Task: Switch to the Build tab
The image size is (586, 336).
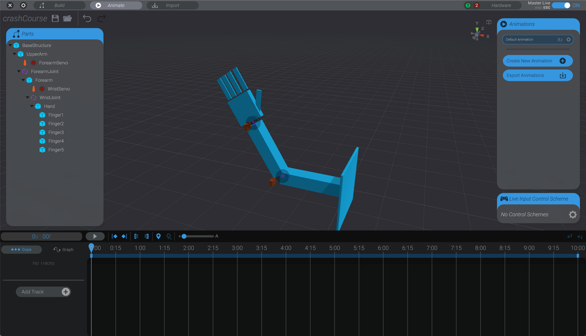Action: [x=59, y=5]
